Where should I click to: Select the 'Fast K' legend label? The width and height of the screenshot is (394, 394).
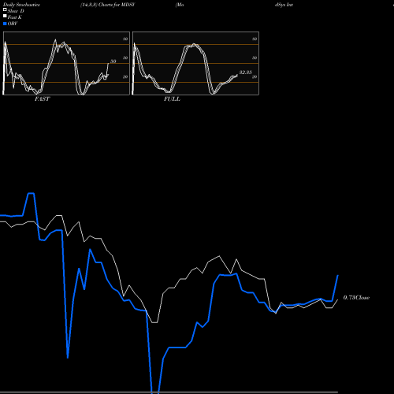tap(15, 17)
